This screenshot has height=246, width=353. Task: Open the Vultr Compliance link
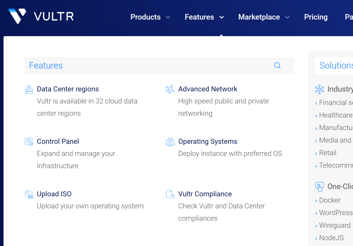[x=205, y=194]
